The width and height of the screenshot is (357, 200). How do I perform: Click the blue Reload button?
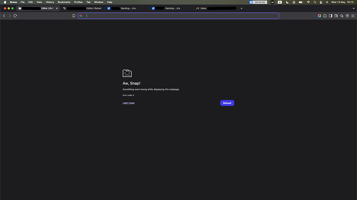point(227,103)
